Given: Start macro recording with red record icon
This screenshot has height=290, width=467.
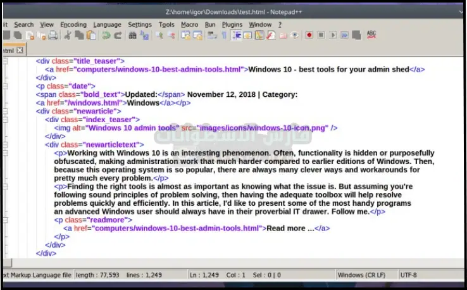Looking at the screenshot, I should click(309, 35).
